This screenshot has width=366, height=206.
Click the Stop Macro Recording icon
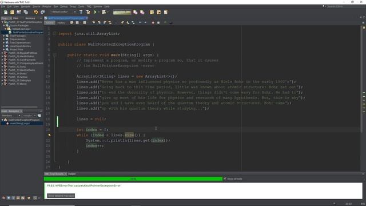(x=158, y=23)
